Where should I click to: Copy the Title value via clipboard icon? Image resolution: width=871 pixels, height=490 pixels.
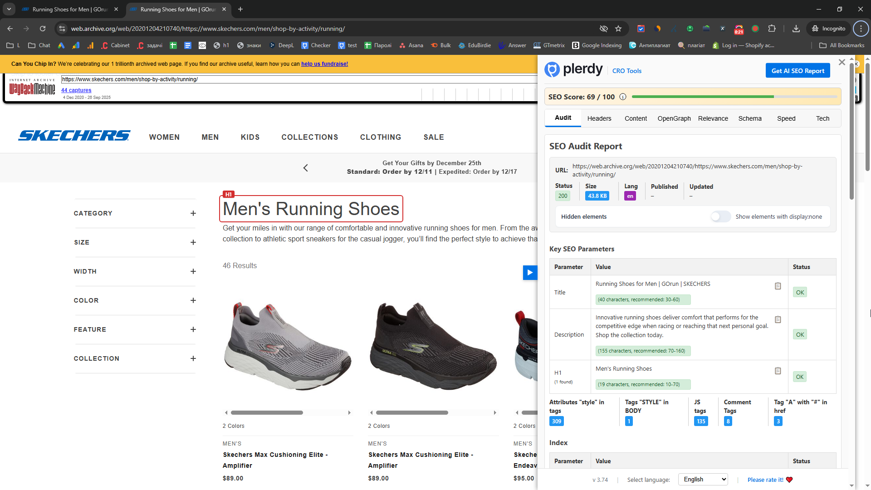pos(778,286)
